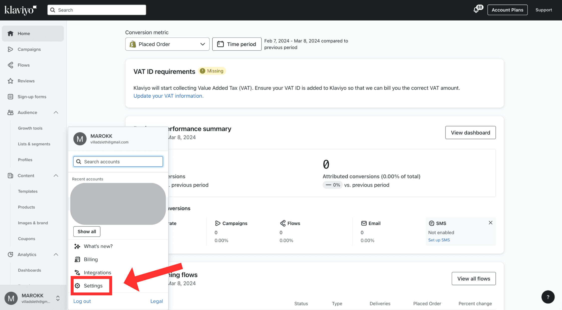Screen dimensions: 562x310
Task: Click the Set up SMS link
Action: (439, 240)
